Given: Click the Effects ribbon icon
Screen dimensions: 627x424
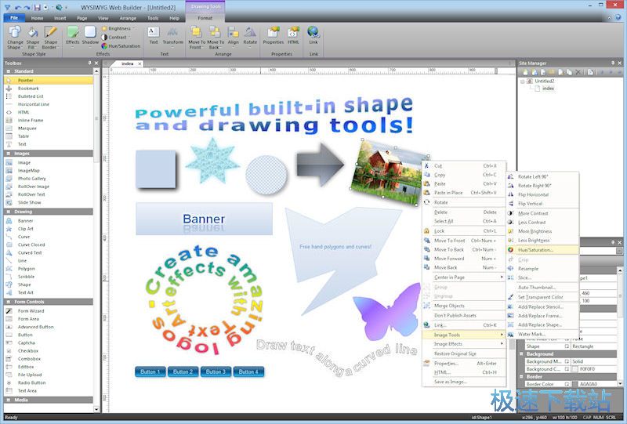Looking at the screenshot, I should [x=73, y=37].
